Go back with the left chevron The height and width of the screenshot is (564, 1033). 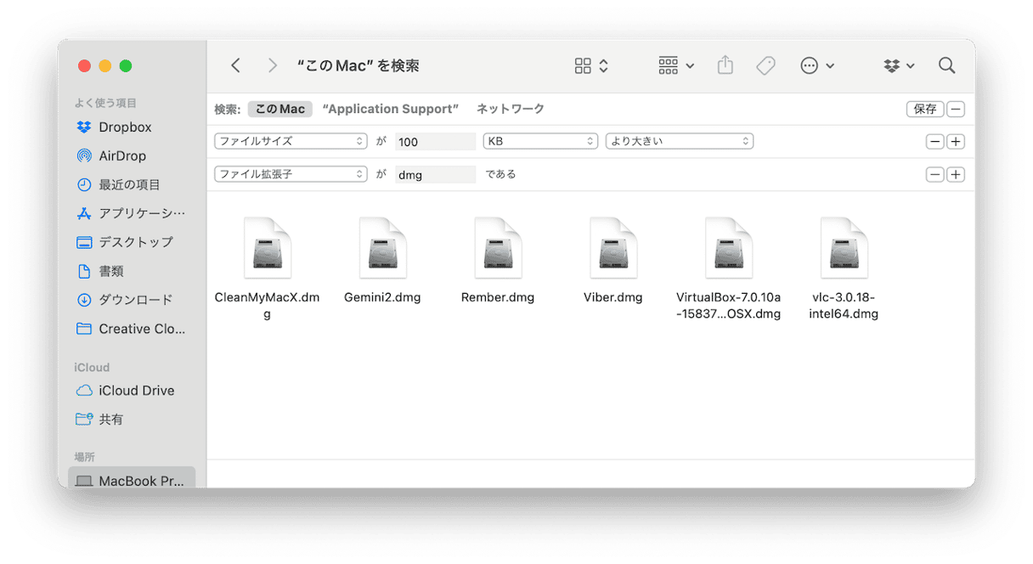click(x=236, y=65)
